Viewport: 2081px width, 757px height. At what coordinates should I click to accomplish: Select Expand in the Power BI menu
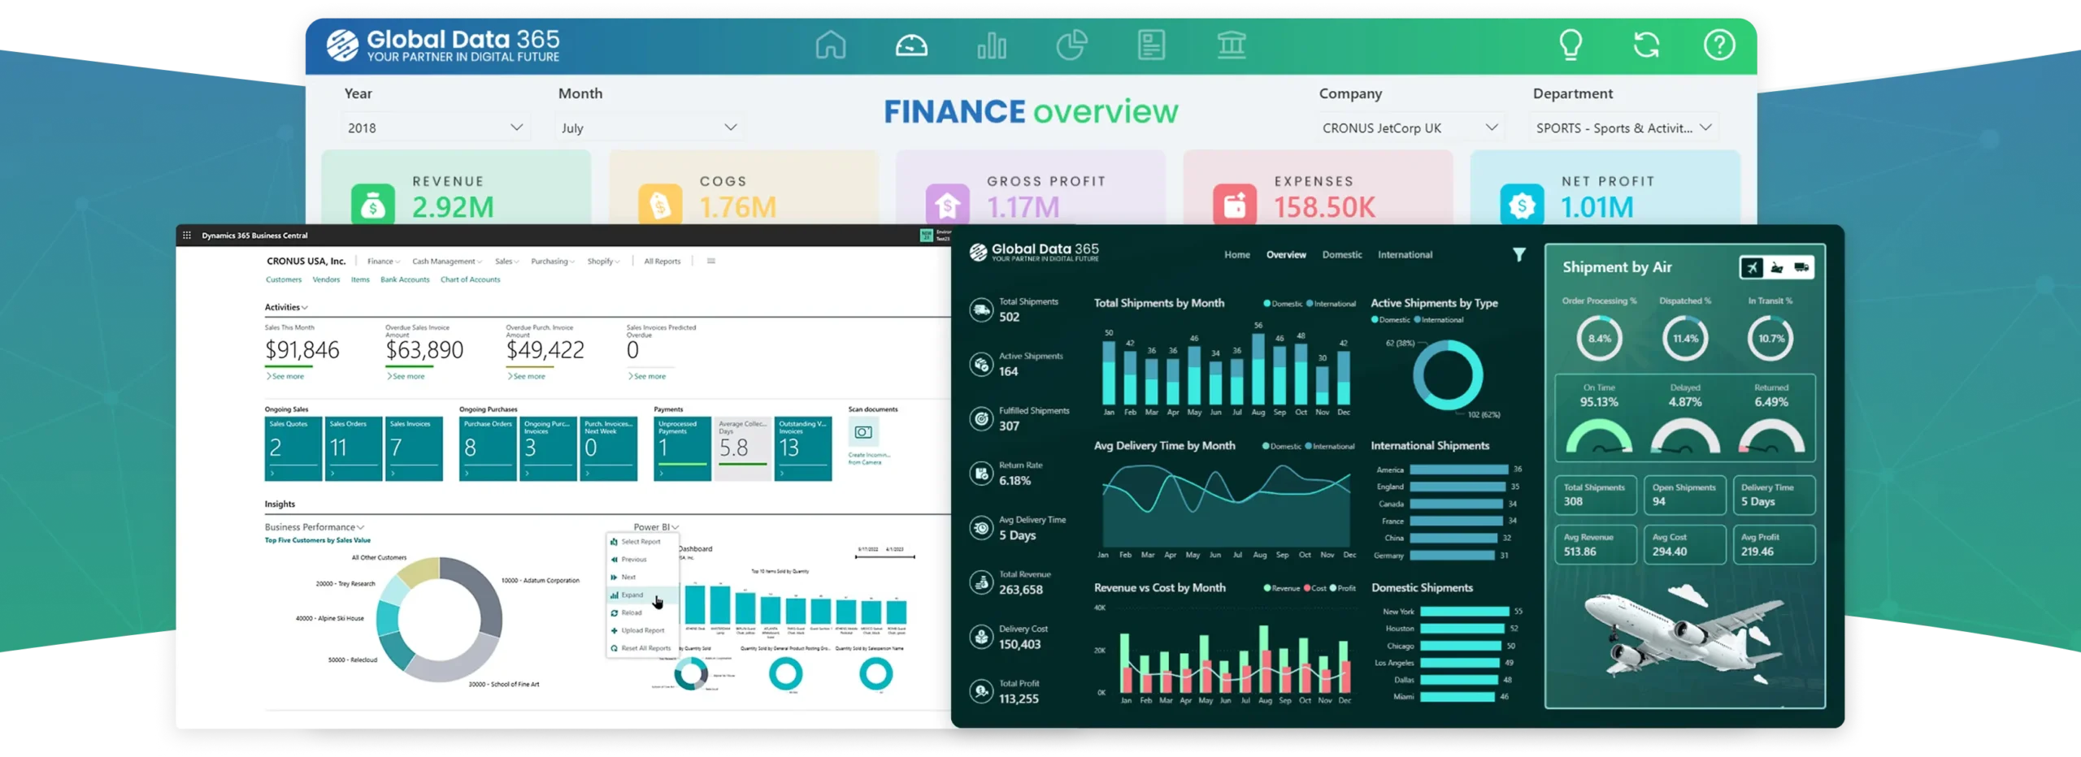coord(632,595)
